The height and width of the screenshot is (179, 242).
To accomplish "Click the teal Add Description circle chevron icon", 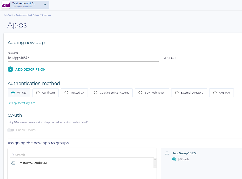I will tap(10, 69).
